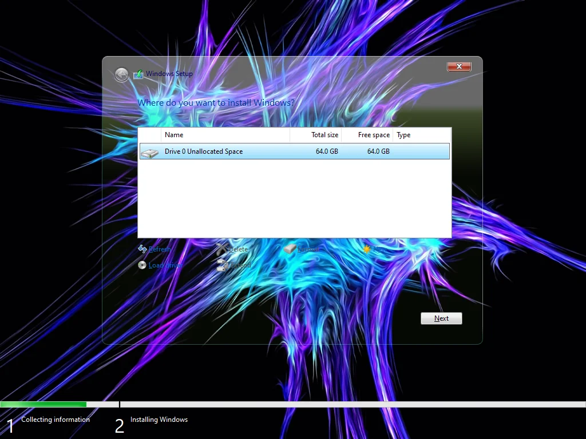586x439 pixels.
Task: Choose the Format link
Action: tap(308, 249)
